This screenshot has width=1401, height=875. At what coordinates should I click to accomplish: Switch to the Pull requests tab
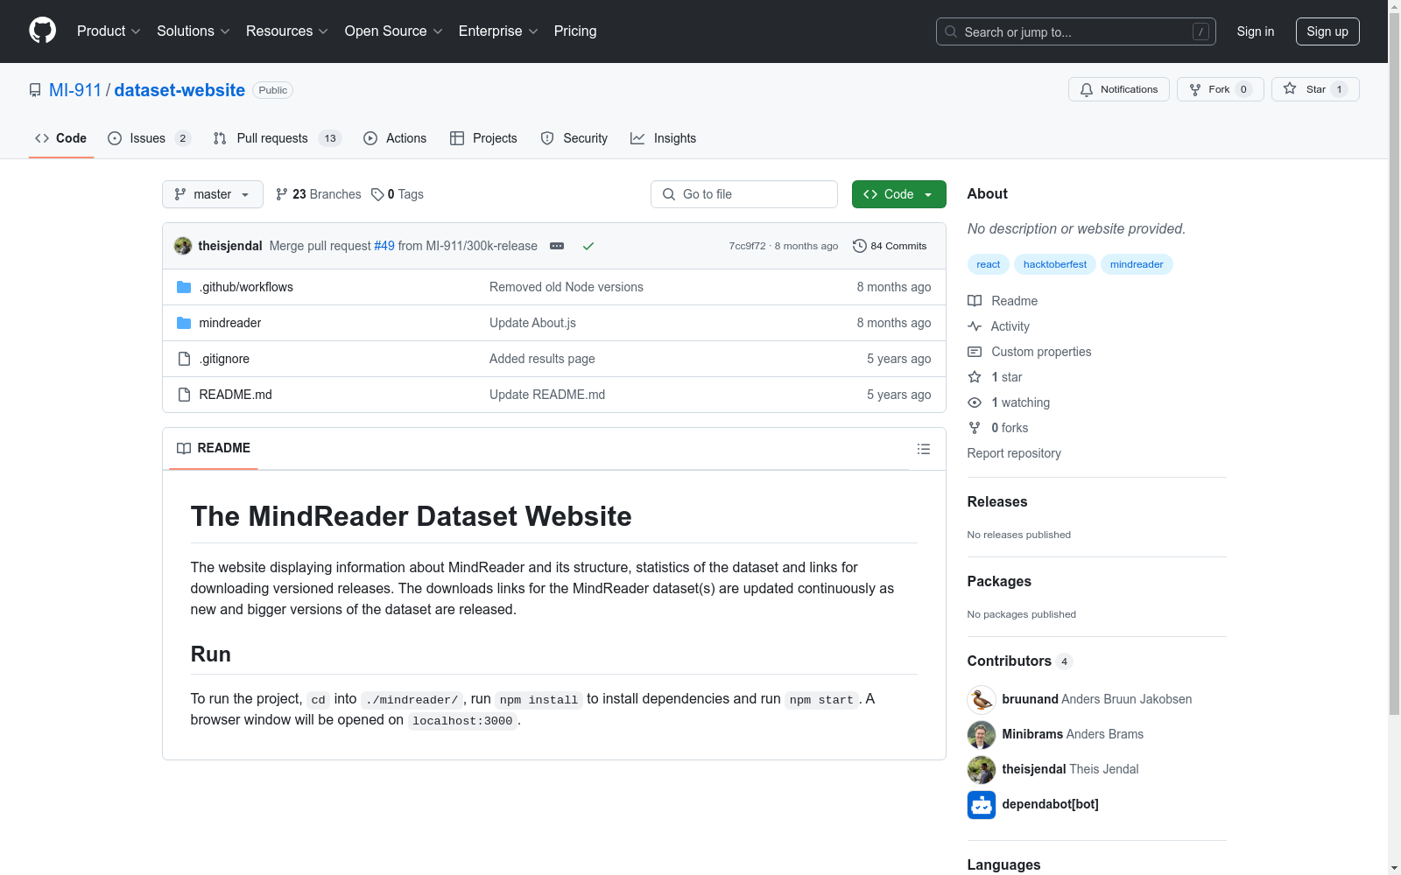(277, 138)
